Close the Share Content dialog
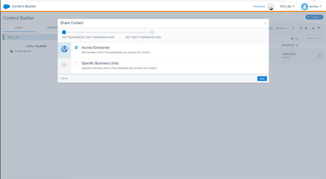This screenshot has height=179, width=326. pyautogui.click(x=265, y=23)
